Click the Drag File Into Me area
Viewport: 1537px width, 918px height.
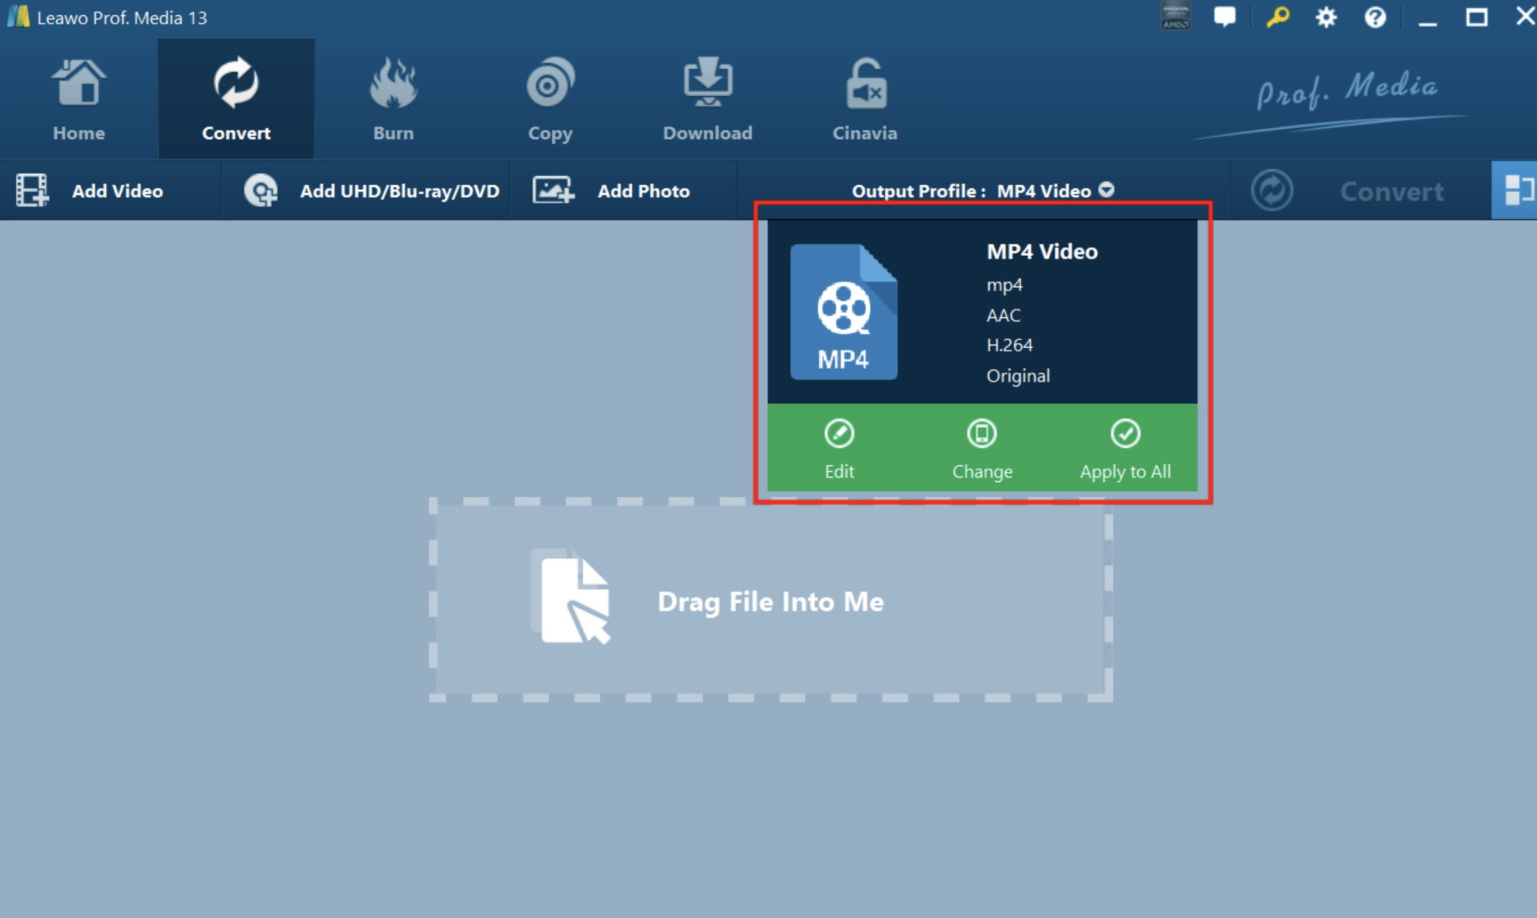tap(771, 600)
